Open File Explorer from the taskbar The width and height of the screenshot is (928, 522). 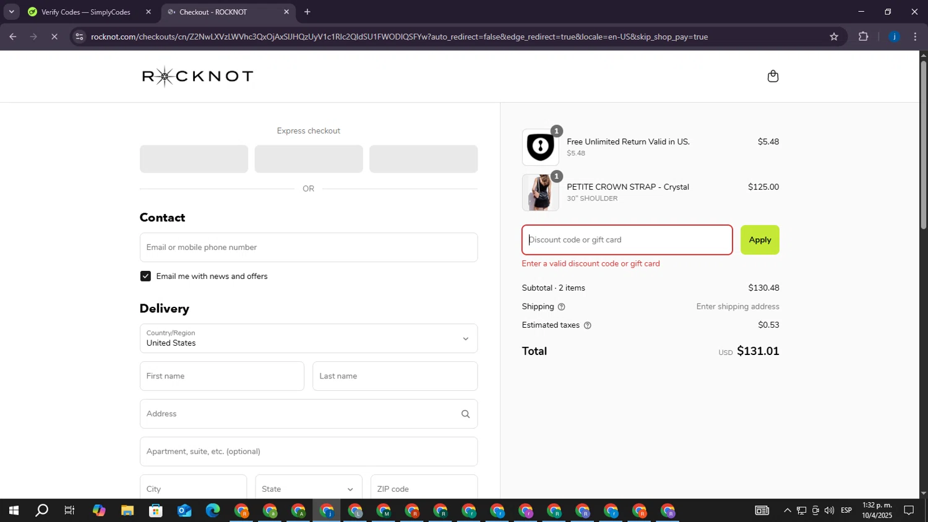pyautogui.click(x=127, y=511)
